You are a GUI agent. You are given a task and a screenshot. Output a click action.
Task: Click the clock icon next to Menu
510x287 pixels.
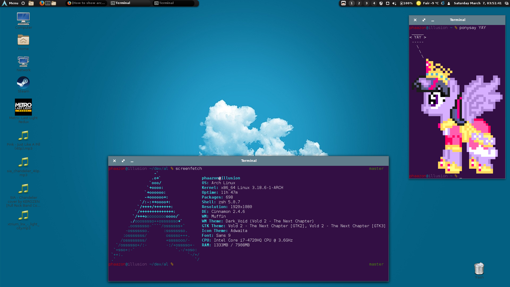click(x=23, y=3)
